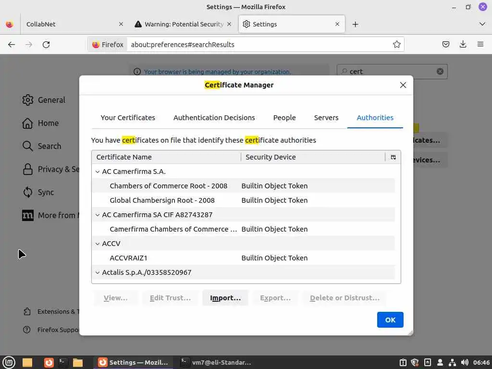Viewport: 492px width, 369px height.
Task: Open the Downloads panel icon
Action: point(463,44)
